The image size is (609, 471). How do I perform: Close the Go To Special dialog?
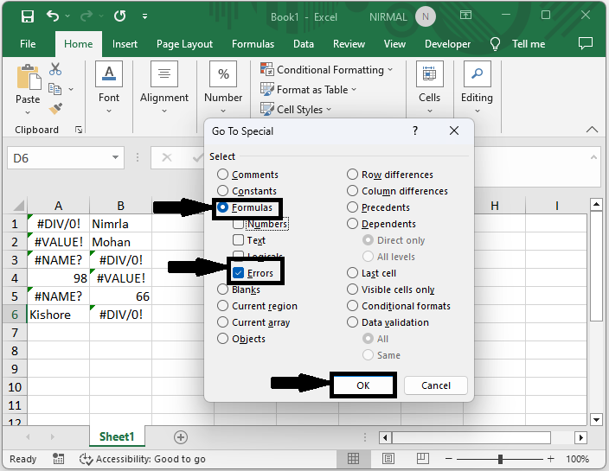[x=454, y=130]
